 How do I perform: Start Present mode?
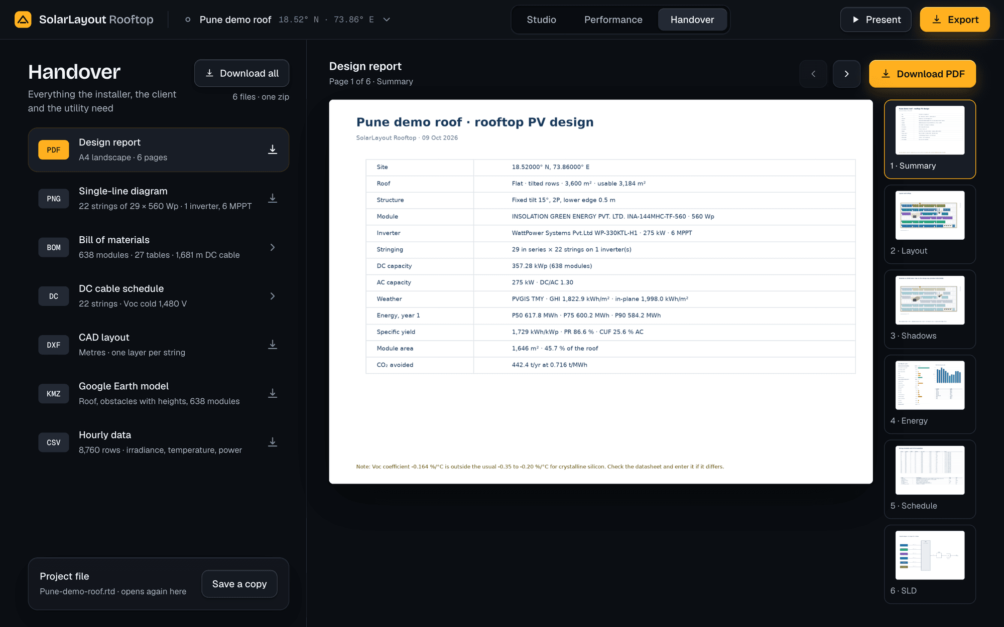(x=876, y=20)
